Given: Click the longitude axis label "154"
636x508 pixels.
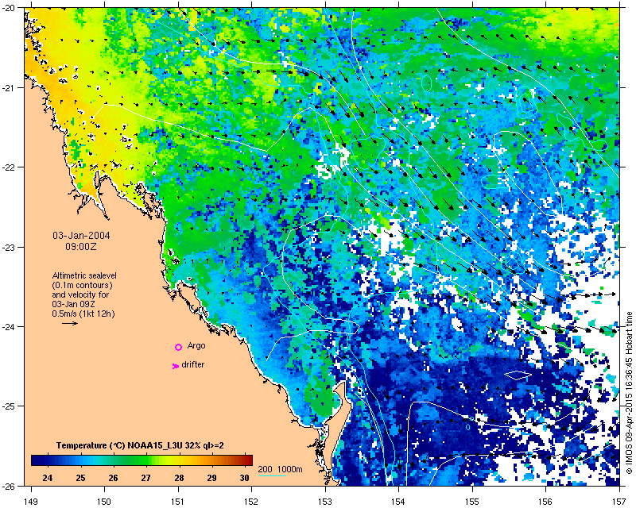Looking at the screenshot, I should (399, 502).
